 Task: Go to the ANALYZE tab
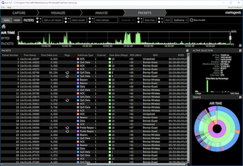coord(101,13)
